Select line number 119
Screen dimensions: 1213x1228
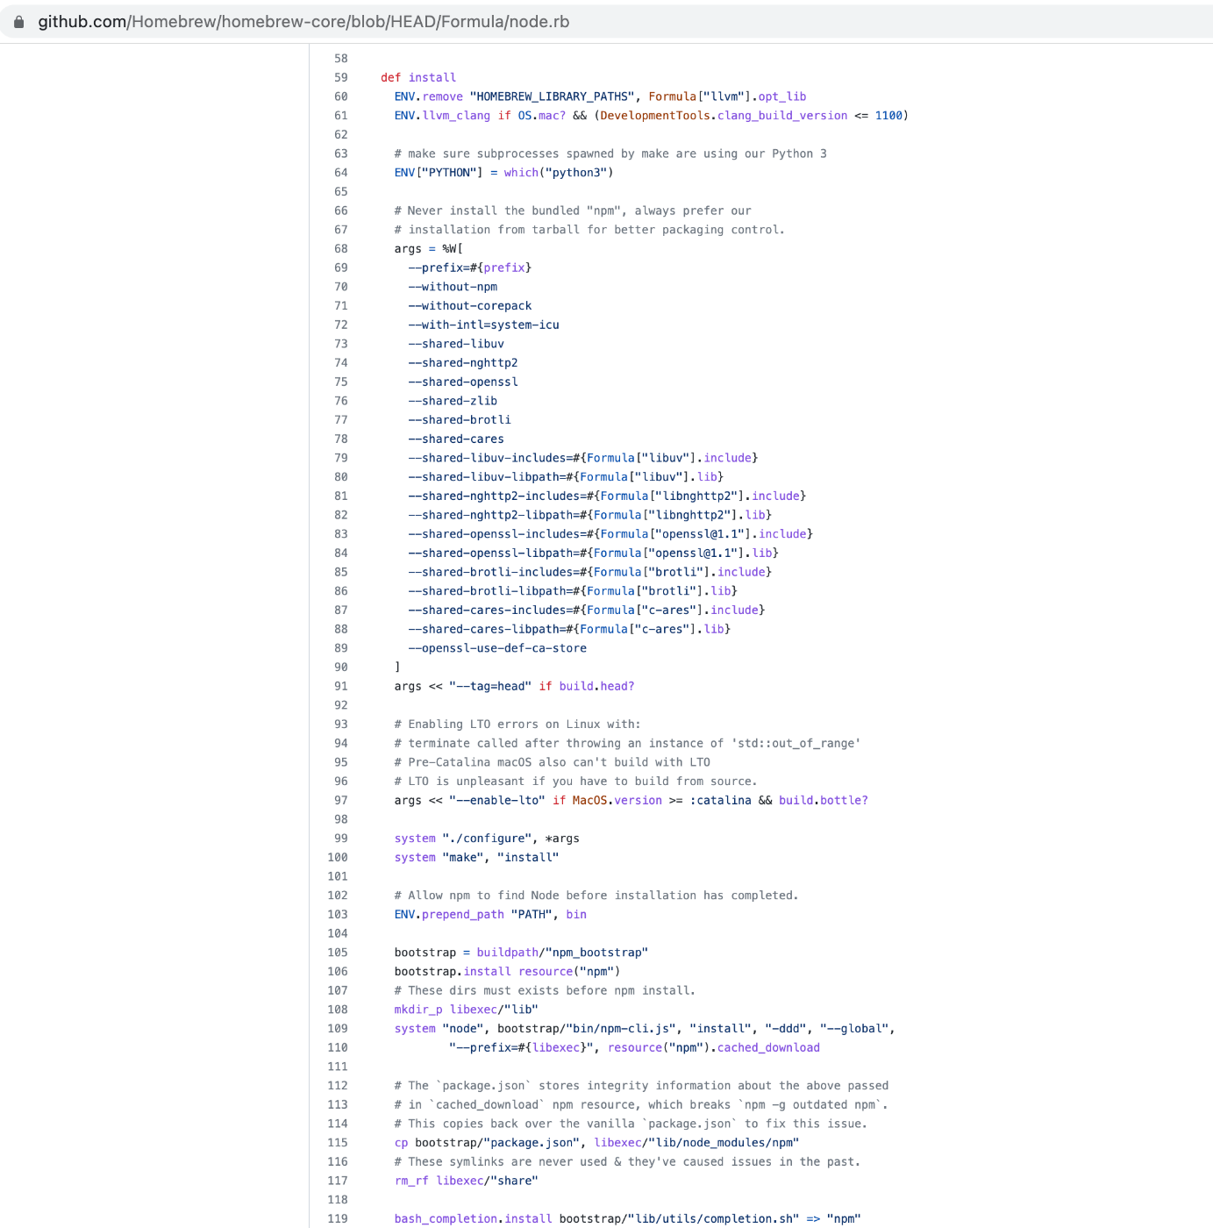click(x=338, y=1218)
